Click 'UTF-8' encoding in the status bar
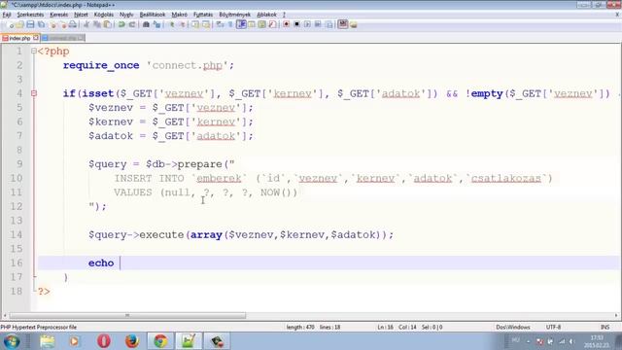This screenshot has height=350, width=622. point(553,328)
